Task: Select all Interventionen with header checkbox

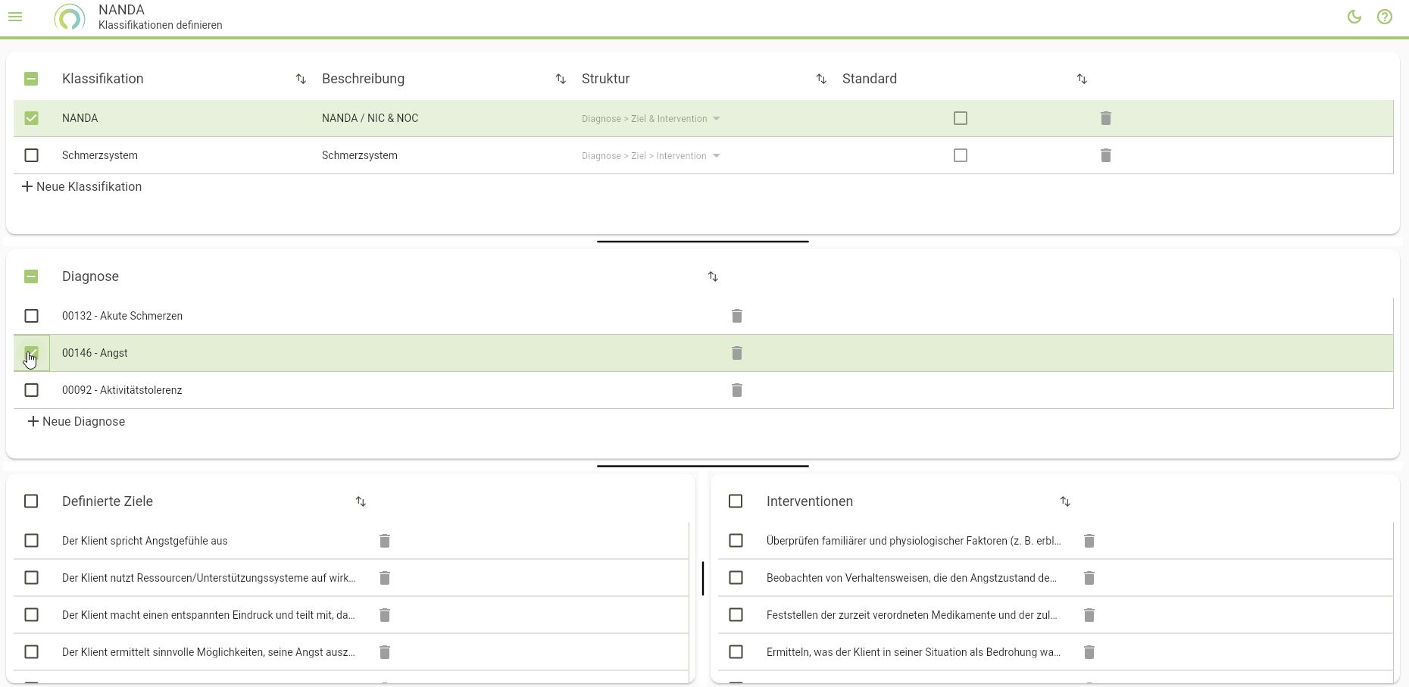Action: [x=735, y=501]
